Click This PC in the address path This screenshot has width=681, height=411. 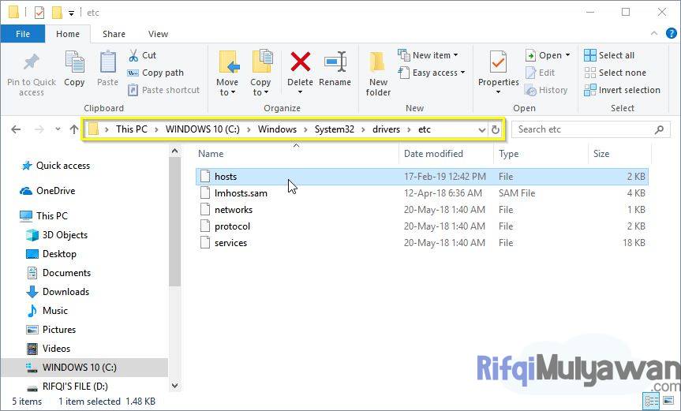pyautogui.click(x=132, y=129)
